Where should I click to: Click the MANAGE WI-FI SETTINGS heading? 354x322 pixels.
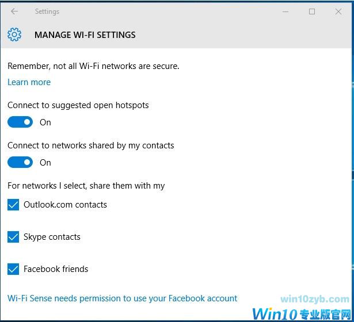85,35
